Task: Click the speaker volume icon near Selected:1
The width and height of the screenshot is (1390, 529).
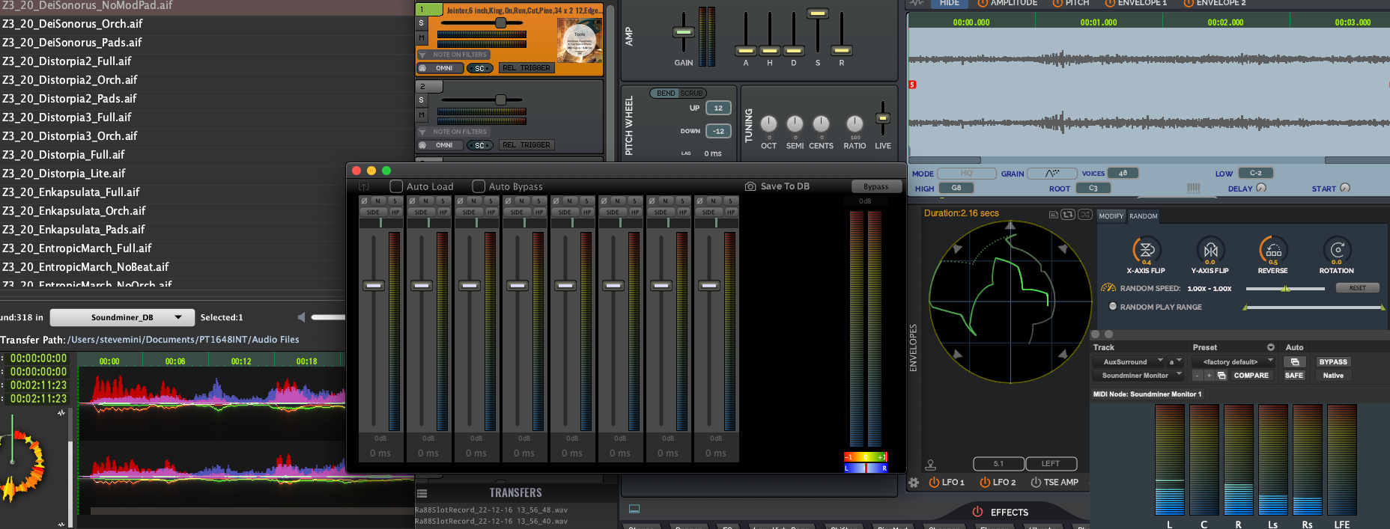Action: click(301, 317)
